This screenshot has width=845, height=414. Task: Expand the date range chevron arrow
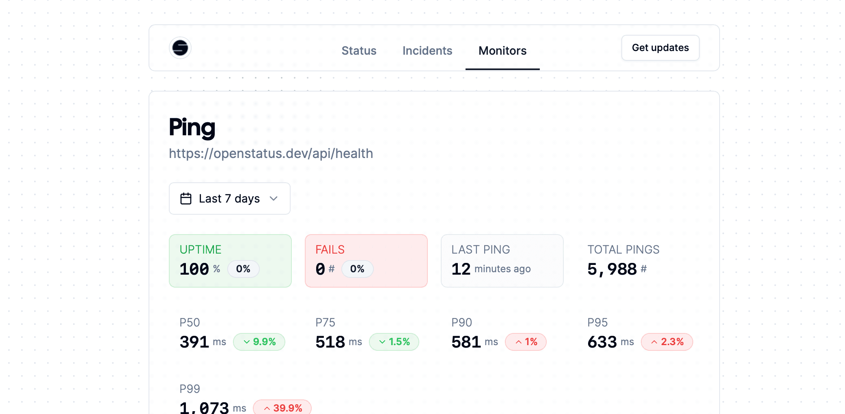[274, 198]
